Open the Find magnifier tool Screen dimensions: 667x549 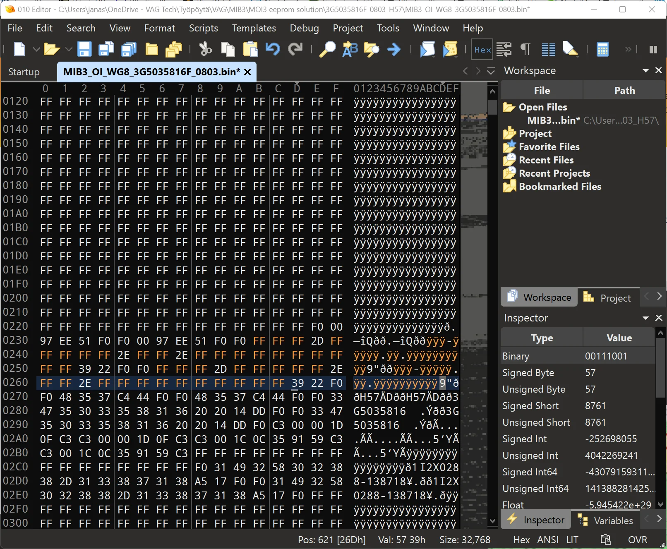[x=328, y=49]
